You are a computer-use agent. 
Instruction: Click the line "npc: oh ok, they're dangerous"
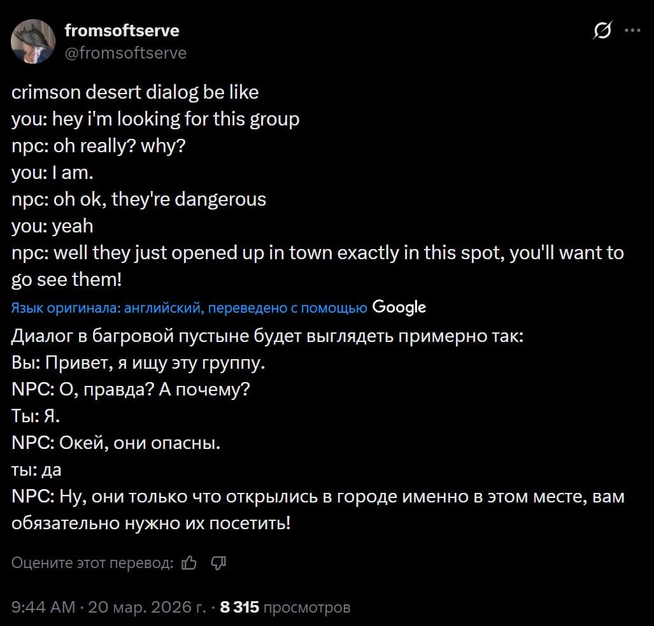tap(139, 199)
